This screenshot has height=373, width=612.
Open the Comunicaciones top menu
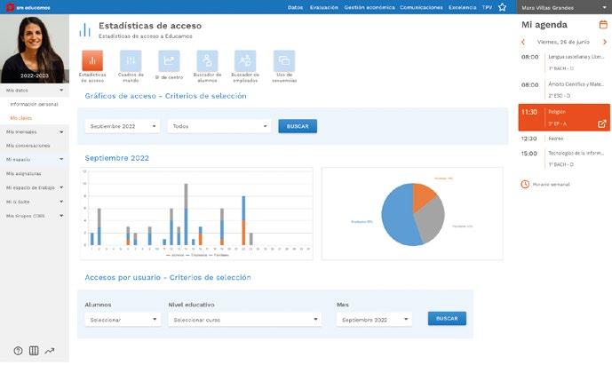tap(421, 7)
